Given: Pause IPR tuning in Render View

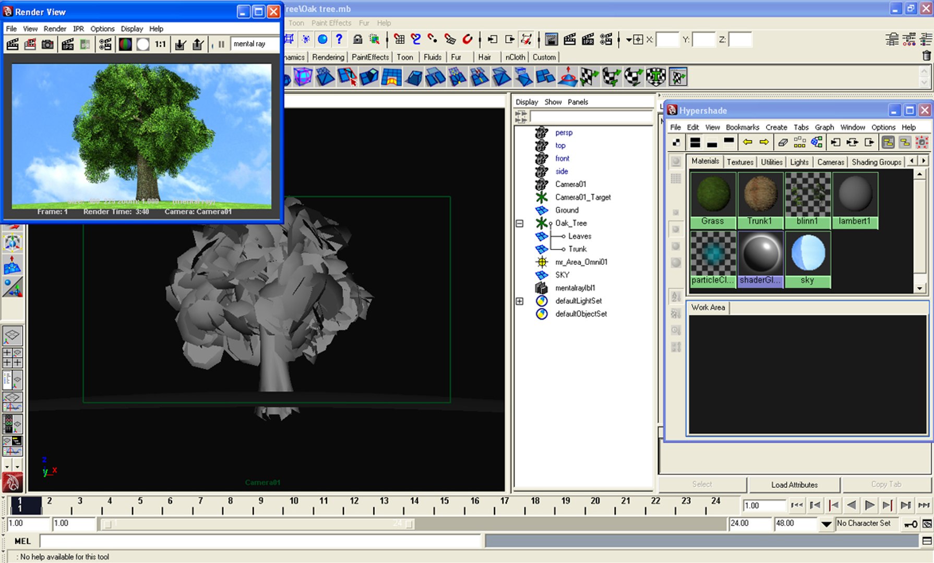Looking at the screenshot, I should [x=221, y=44].
